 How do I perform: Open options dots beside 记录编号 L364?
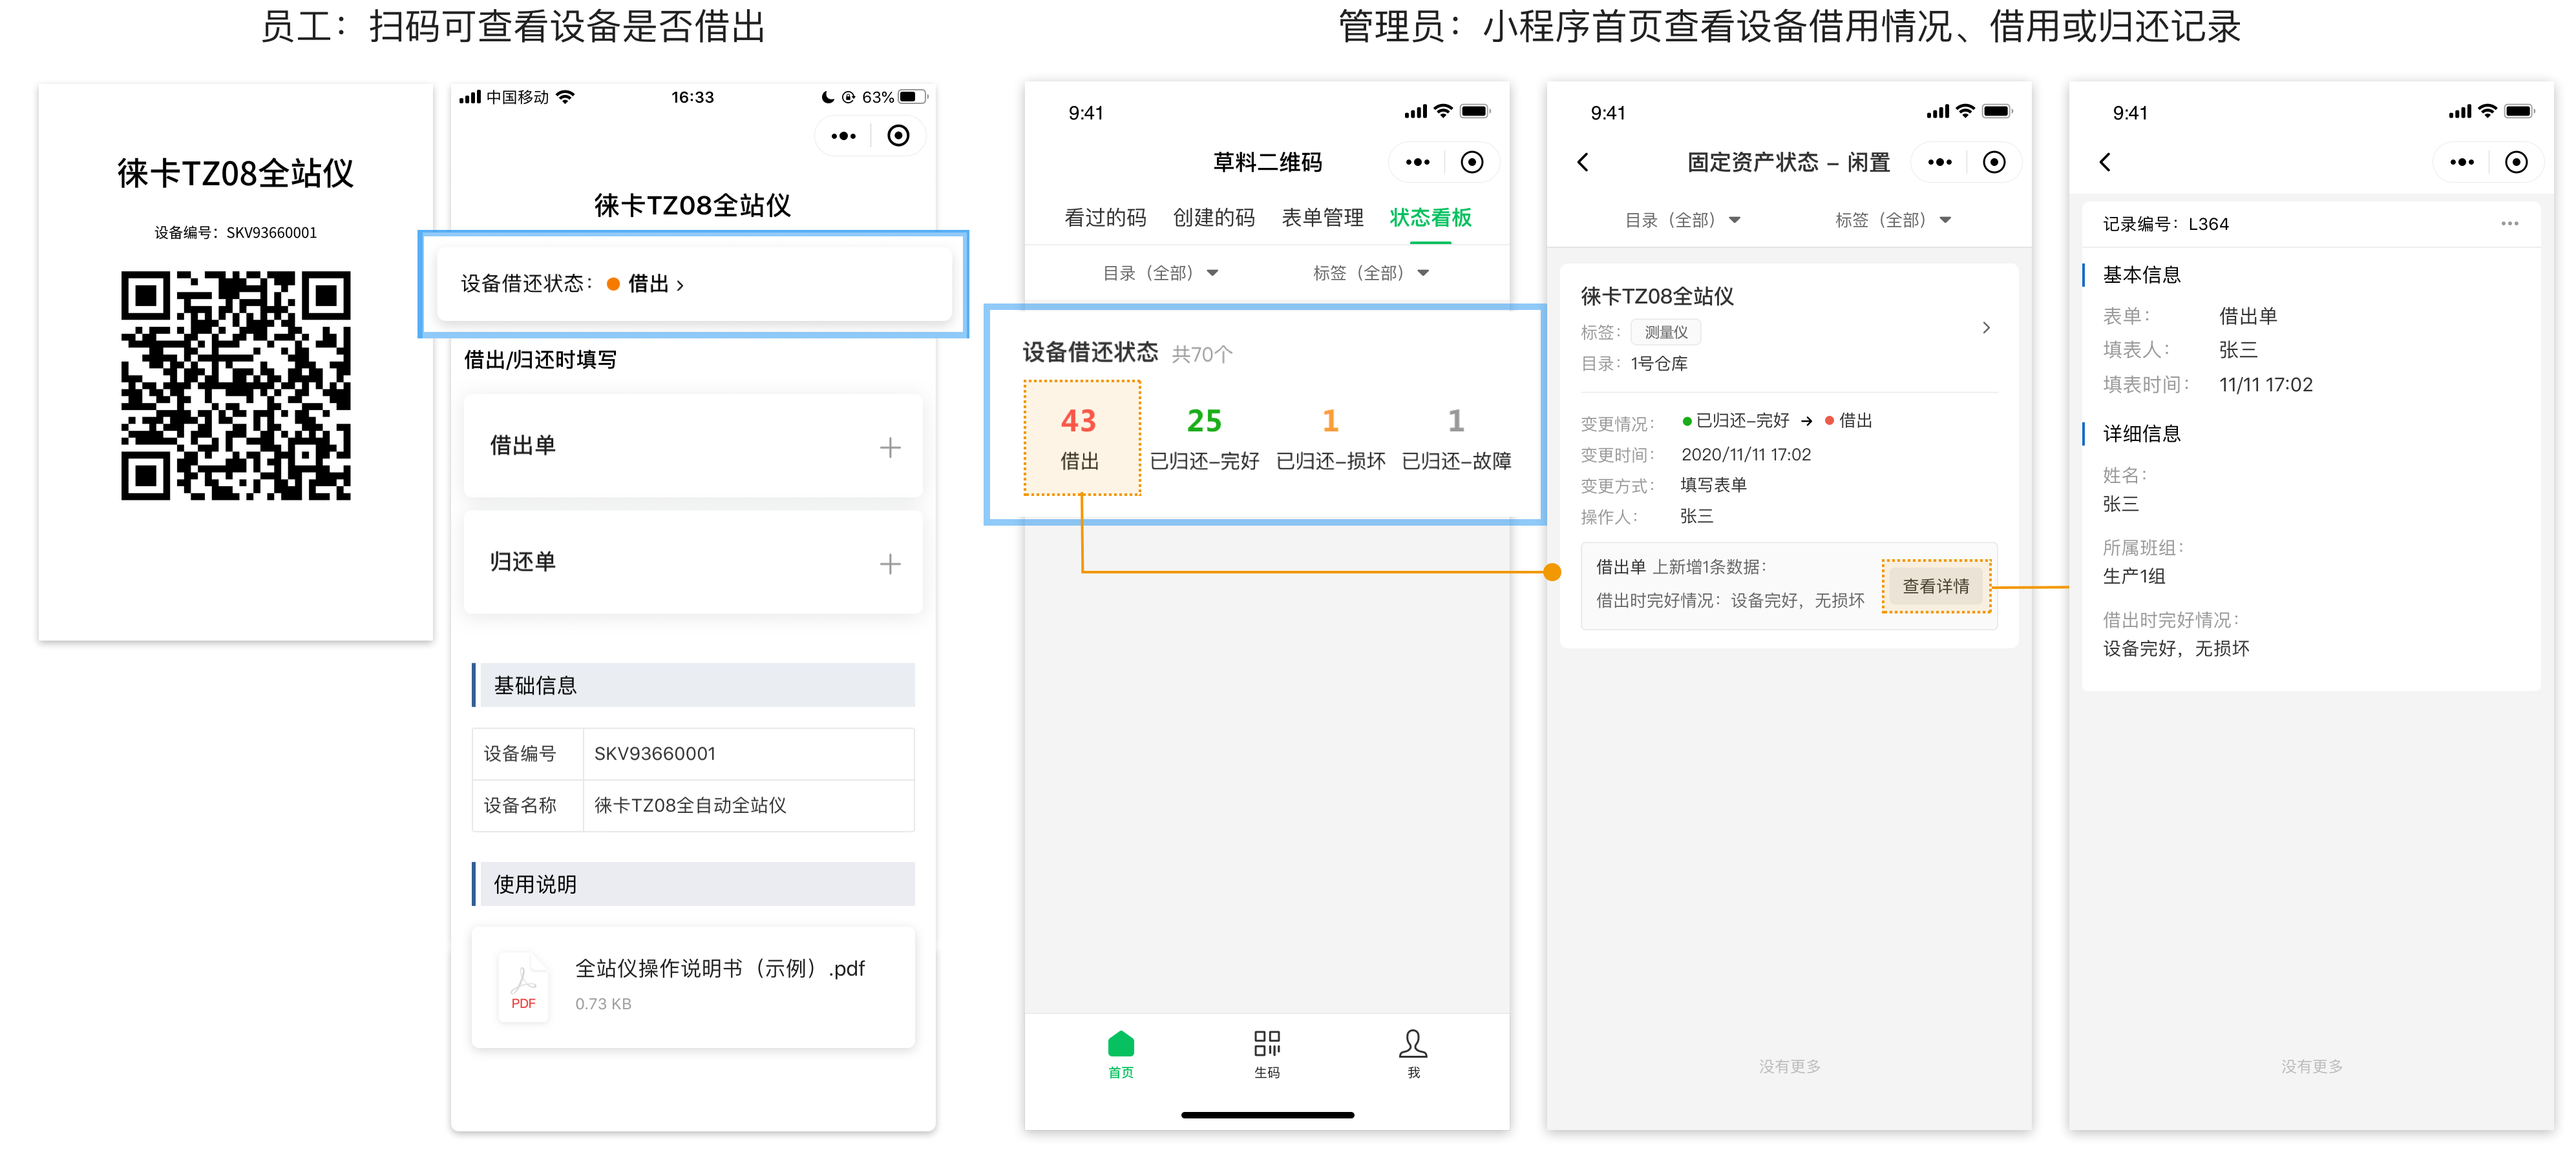[2510, 224]
